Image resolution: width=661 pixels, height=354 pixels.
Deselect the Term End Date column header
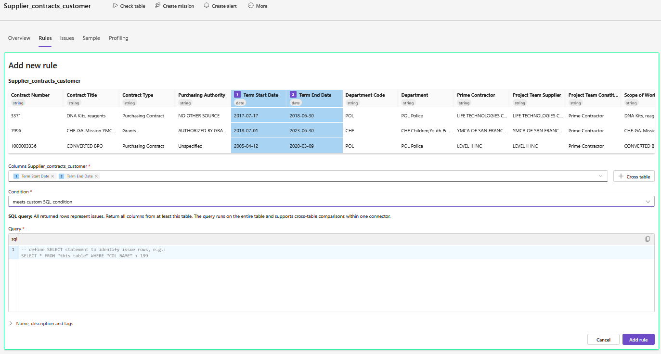tap(315, 95)
